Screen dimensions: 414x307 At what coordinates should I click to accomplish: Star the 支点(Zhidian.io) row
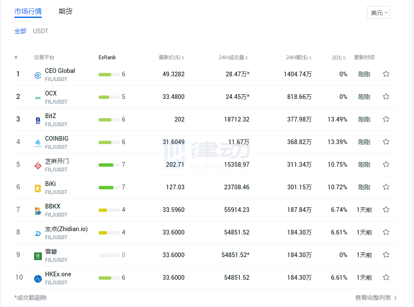click(386, 232)
